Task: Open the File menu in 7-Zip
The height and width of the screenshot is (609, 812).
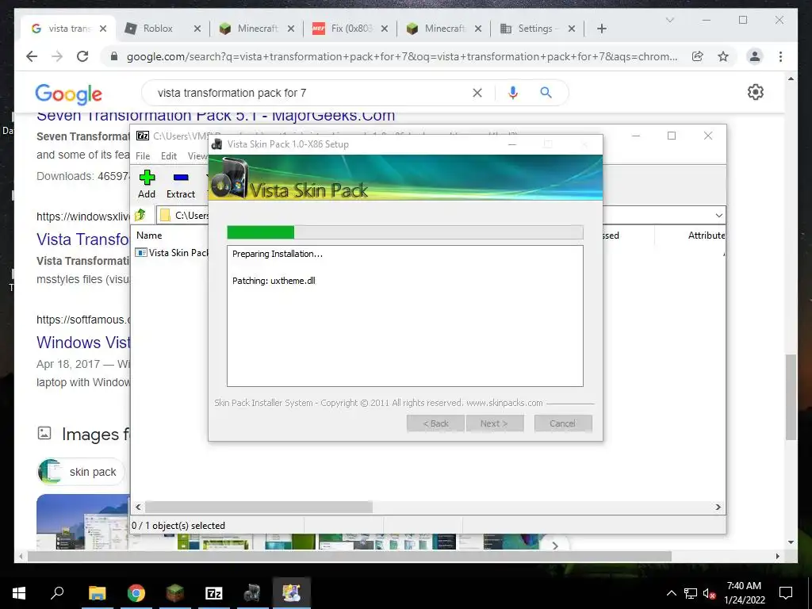Action: [143, 156]
